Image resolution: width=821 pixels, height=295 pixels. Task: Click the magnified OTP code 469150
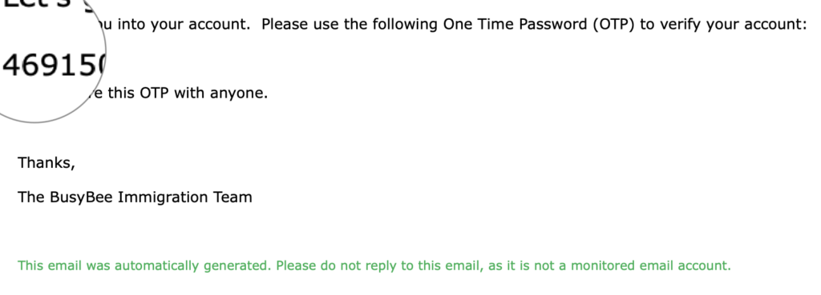point(54,66)
